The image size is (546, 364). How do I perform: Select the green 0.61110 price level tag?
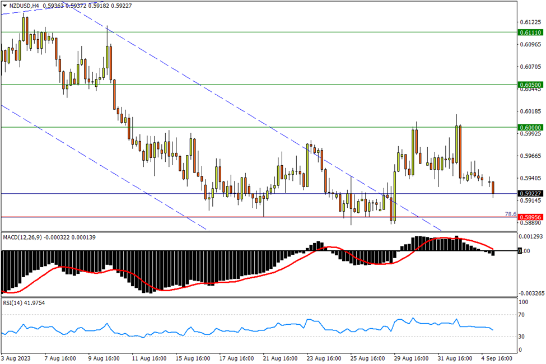[x=530, y=32]
